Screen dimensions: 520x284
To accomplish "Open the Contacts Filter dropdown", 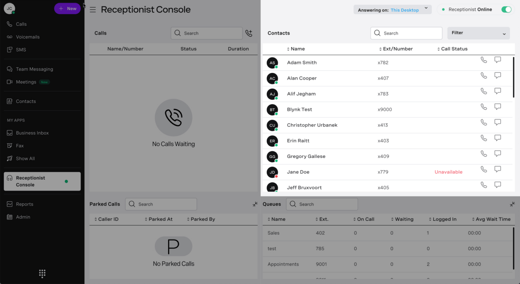I will click(478, 33).
